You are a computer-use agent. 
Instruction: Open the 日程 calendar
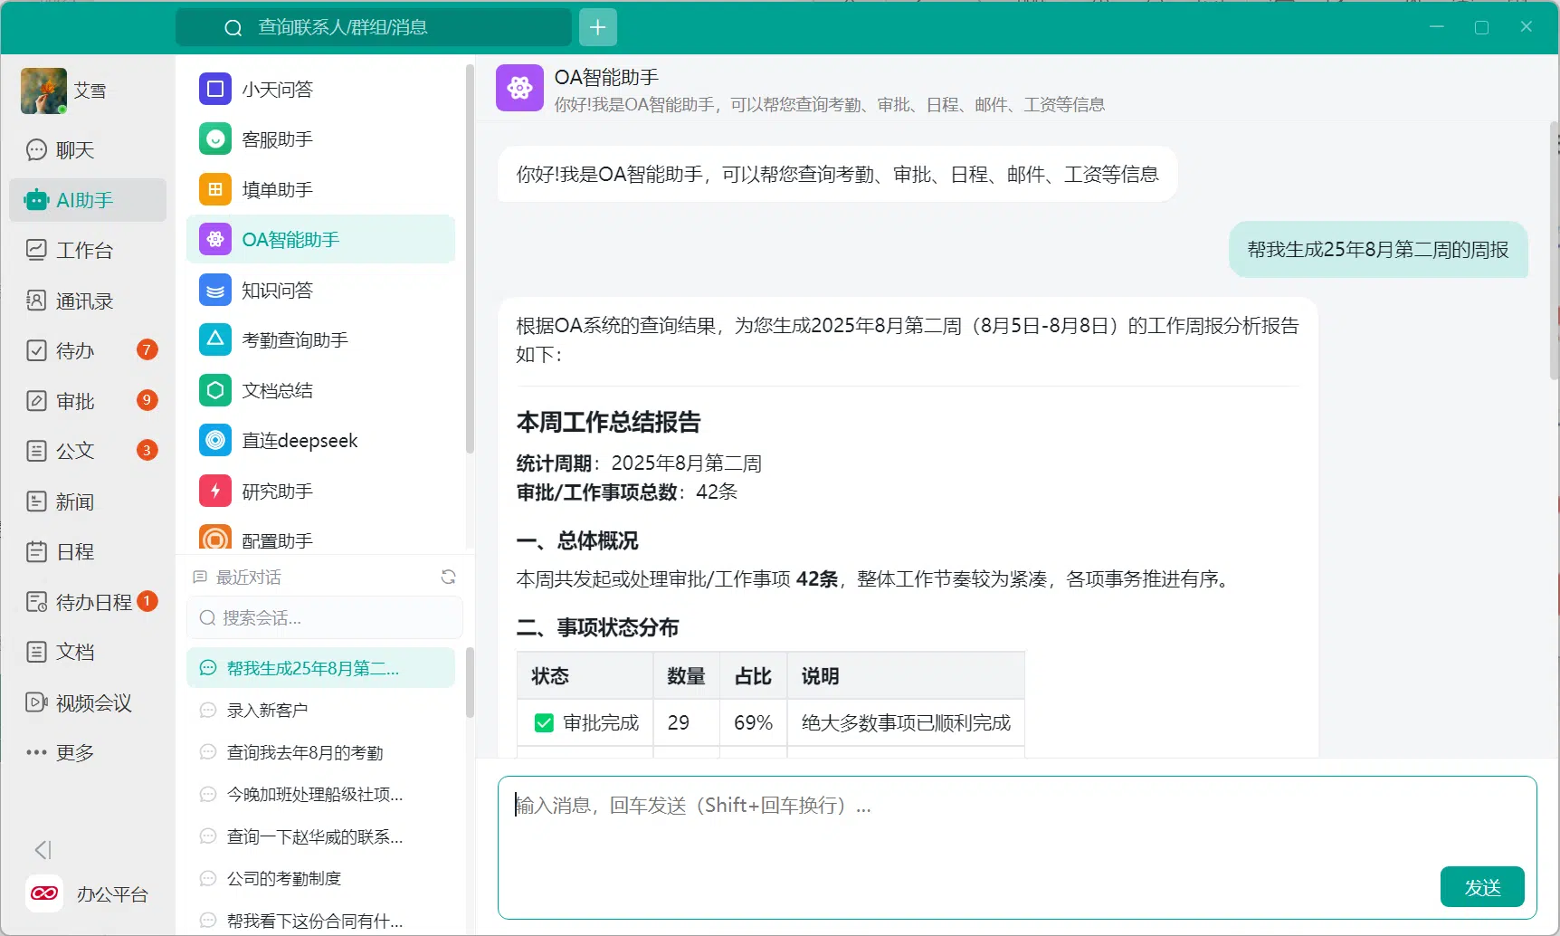coord(88,551)
